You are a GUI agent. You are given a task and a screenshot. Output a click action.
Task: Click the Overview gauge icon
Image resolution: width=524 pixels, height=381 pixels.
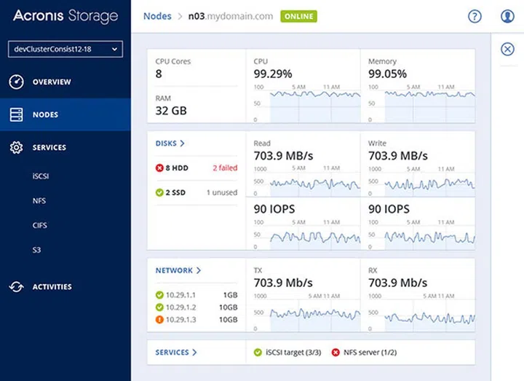[16, 82]
